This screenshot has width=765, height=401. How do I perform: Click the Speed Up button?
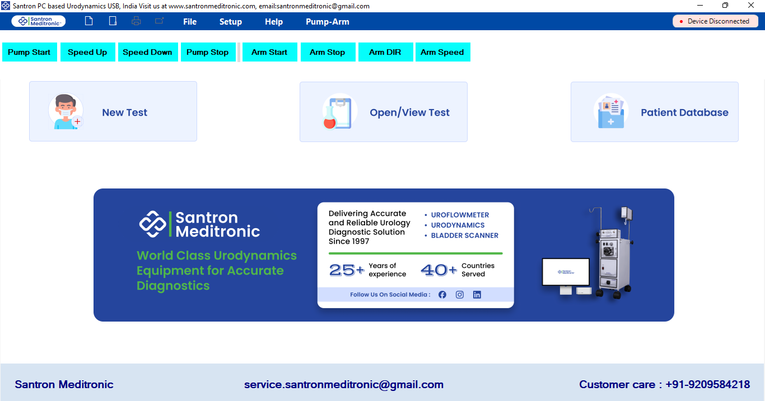tap(87, 52)
